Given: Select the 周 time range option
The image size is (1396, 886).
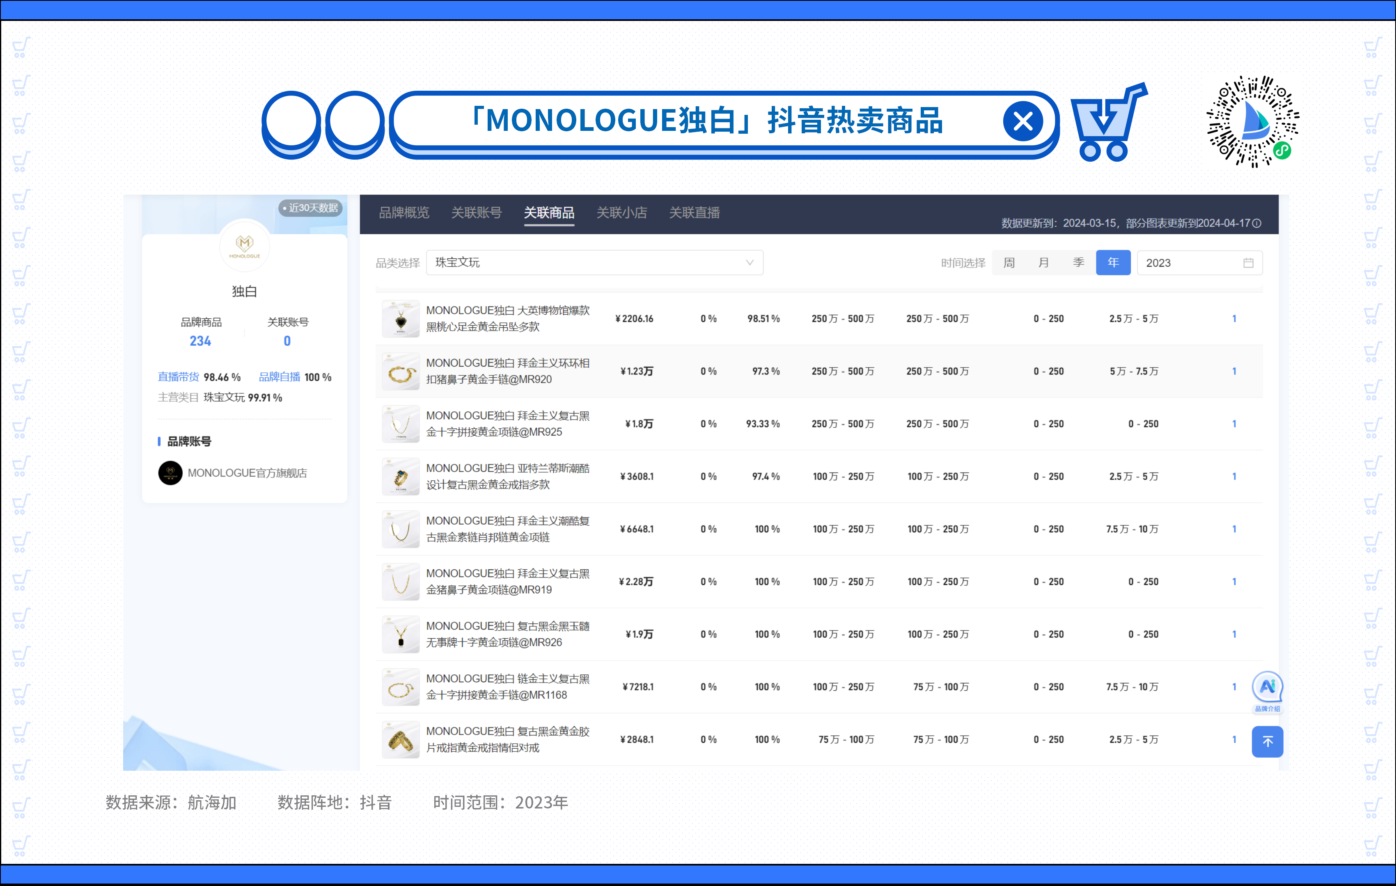Looking at the screenshot, I should tap(1009, 263).
